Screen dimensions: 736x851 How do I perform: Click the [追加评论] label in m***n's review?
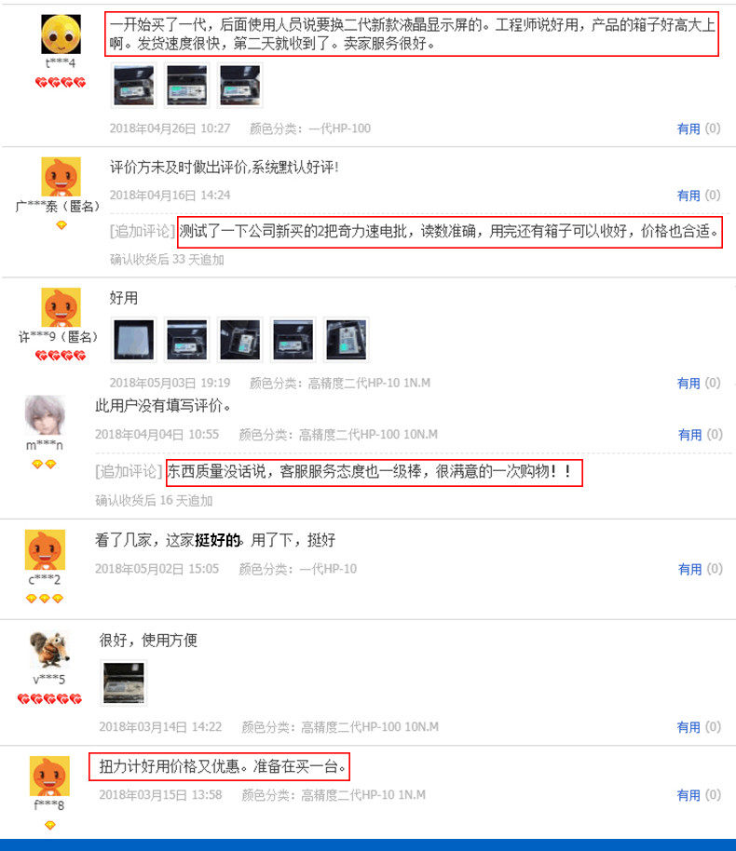pyautogui.click(x=129, y=472)
